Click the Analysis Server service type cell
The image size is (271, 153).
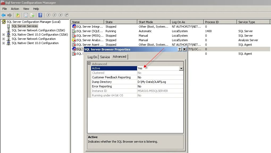[248, 40]
